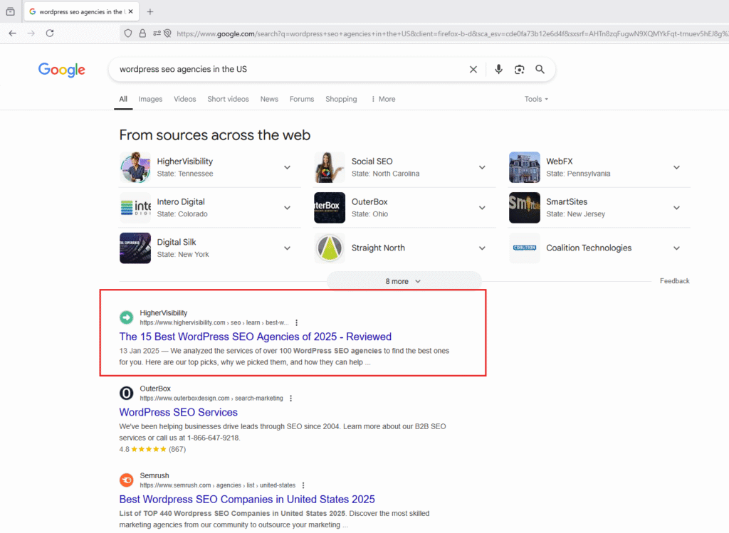Open Best Wordpress SEO Companies link

tap(247, 499)
